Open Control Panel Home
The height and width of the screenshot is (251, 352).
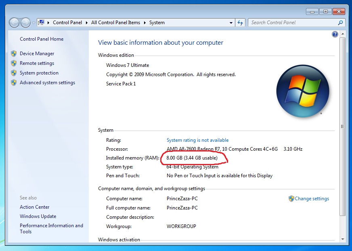pos(42,39)
